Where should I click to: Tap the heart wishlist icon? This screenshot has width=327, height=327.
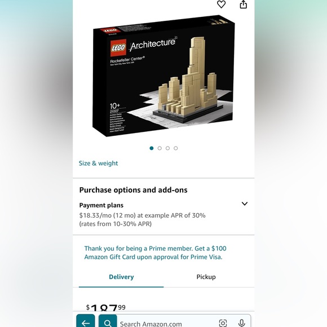(221, 4)
